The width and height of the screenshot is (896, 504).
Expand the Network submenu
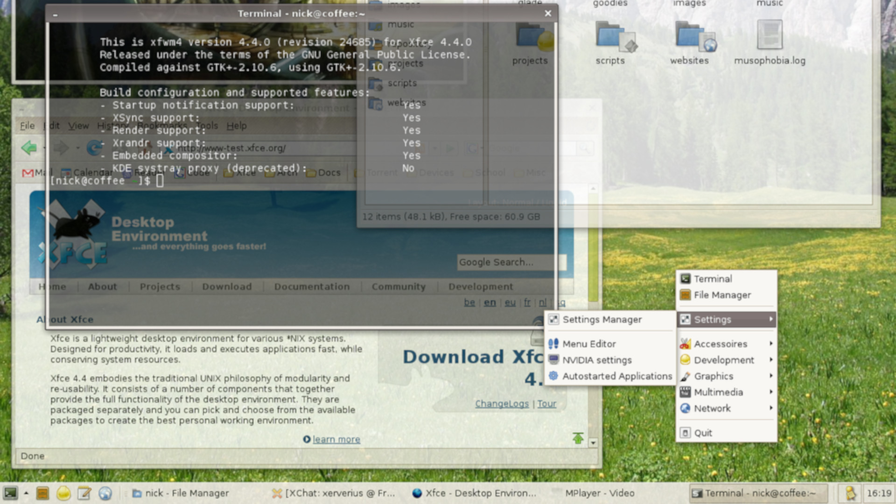point(726,408)
